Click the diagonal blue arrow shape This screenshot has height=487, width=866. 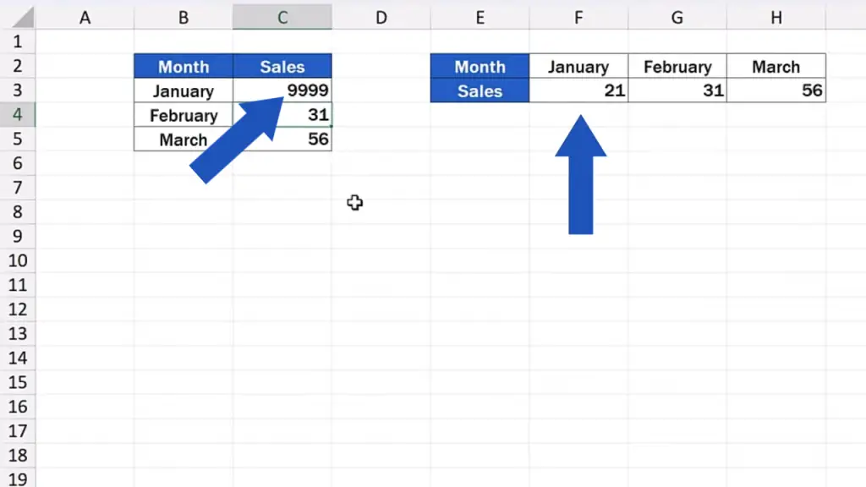click(238, 140)
